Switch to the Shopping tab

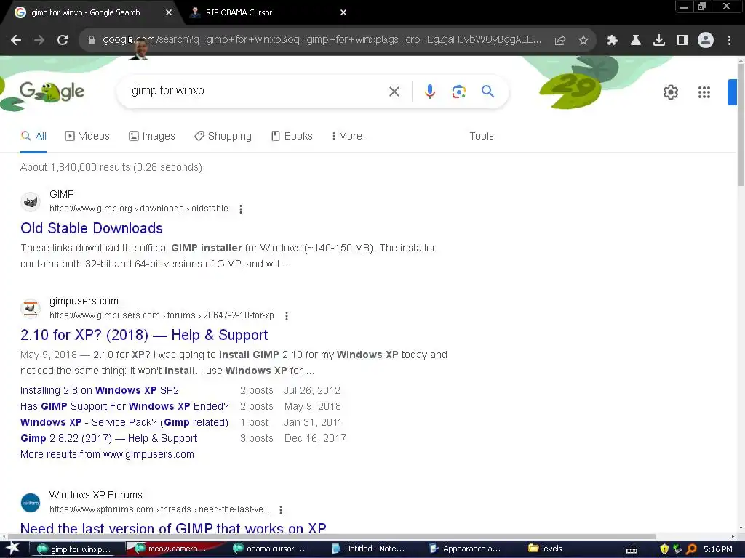[223, 136]
